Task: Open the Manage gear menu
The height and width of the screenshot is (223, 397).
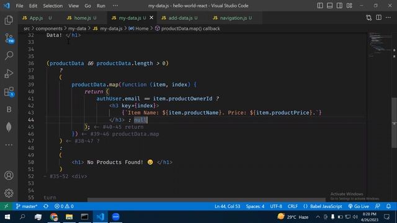Action: pos(9,193)
